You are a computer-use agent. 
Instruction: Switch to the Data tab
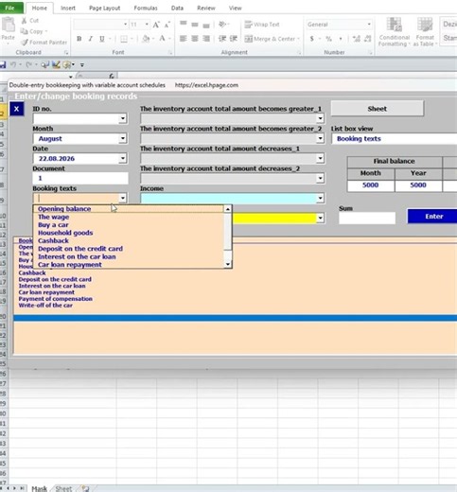point(177,9)
